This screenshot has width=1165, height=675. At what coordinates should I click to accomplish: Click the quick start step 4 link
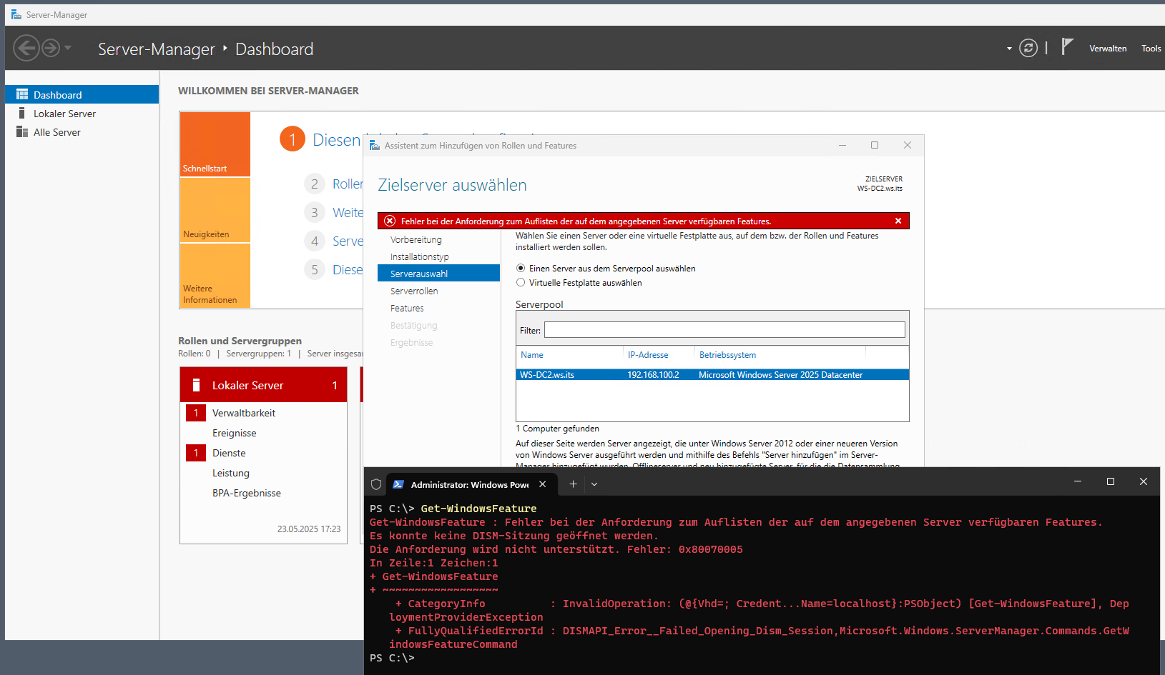[348, 241]
